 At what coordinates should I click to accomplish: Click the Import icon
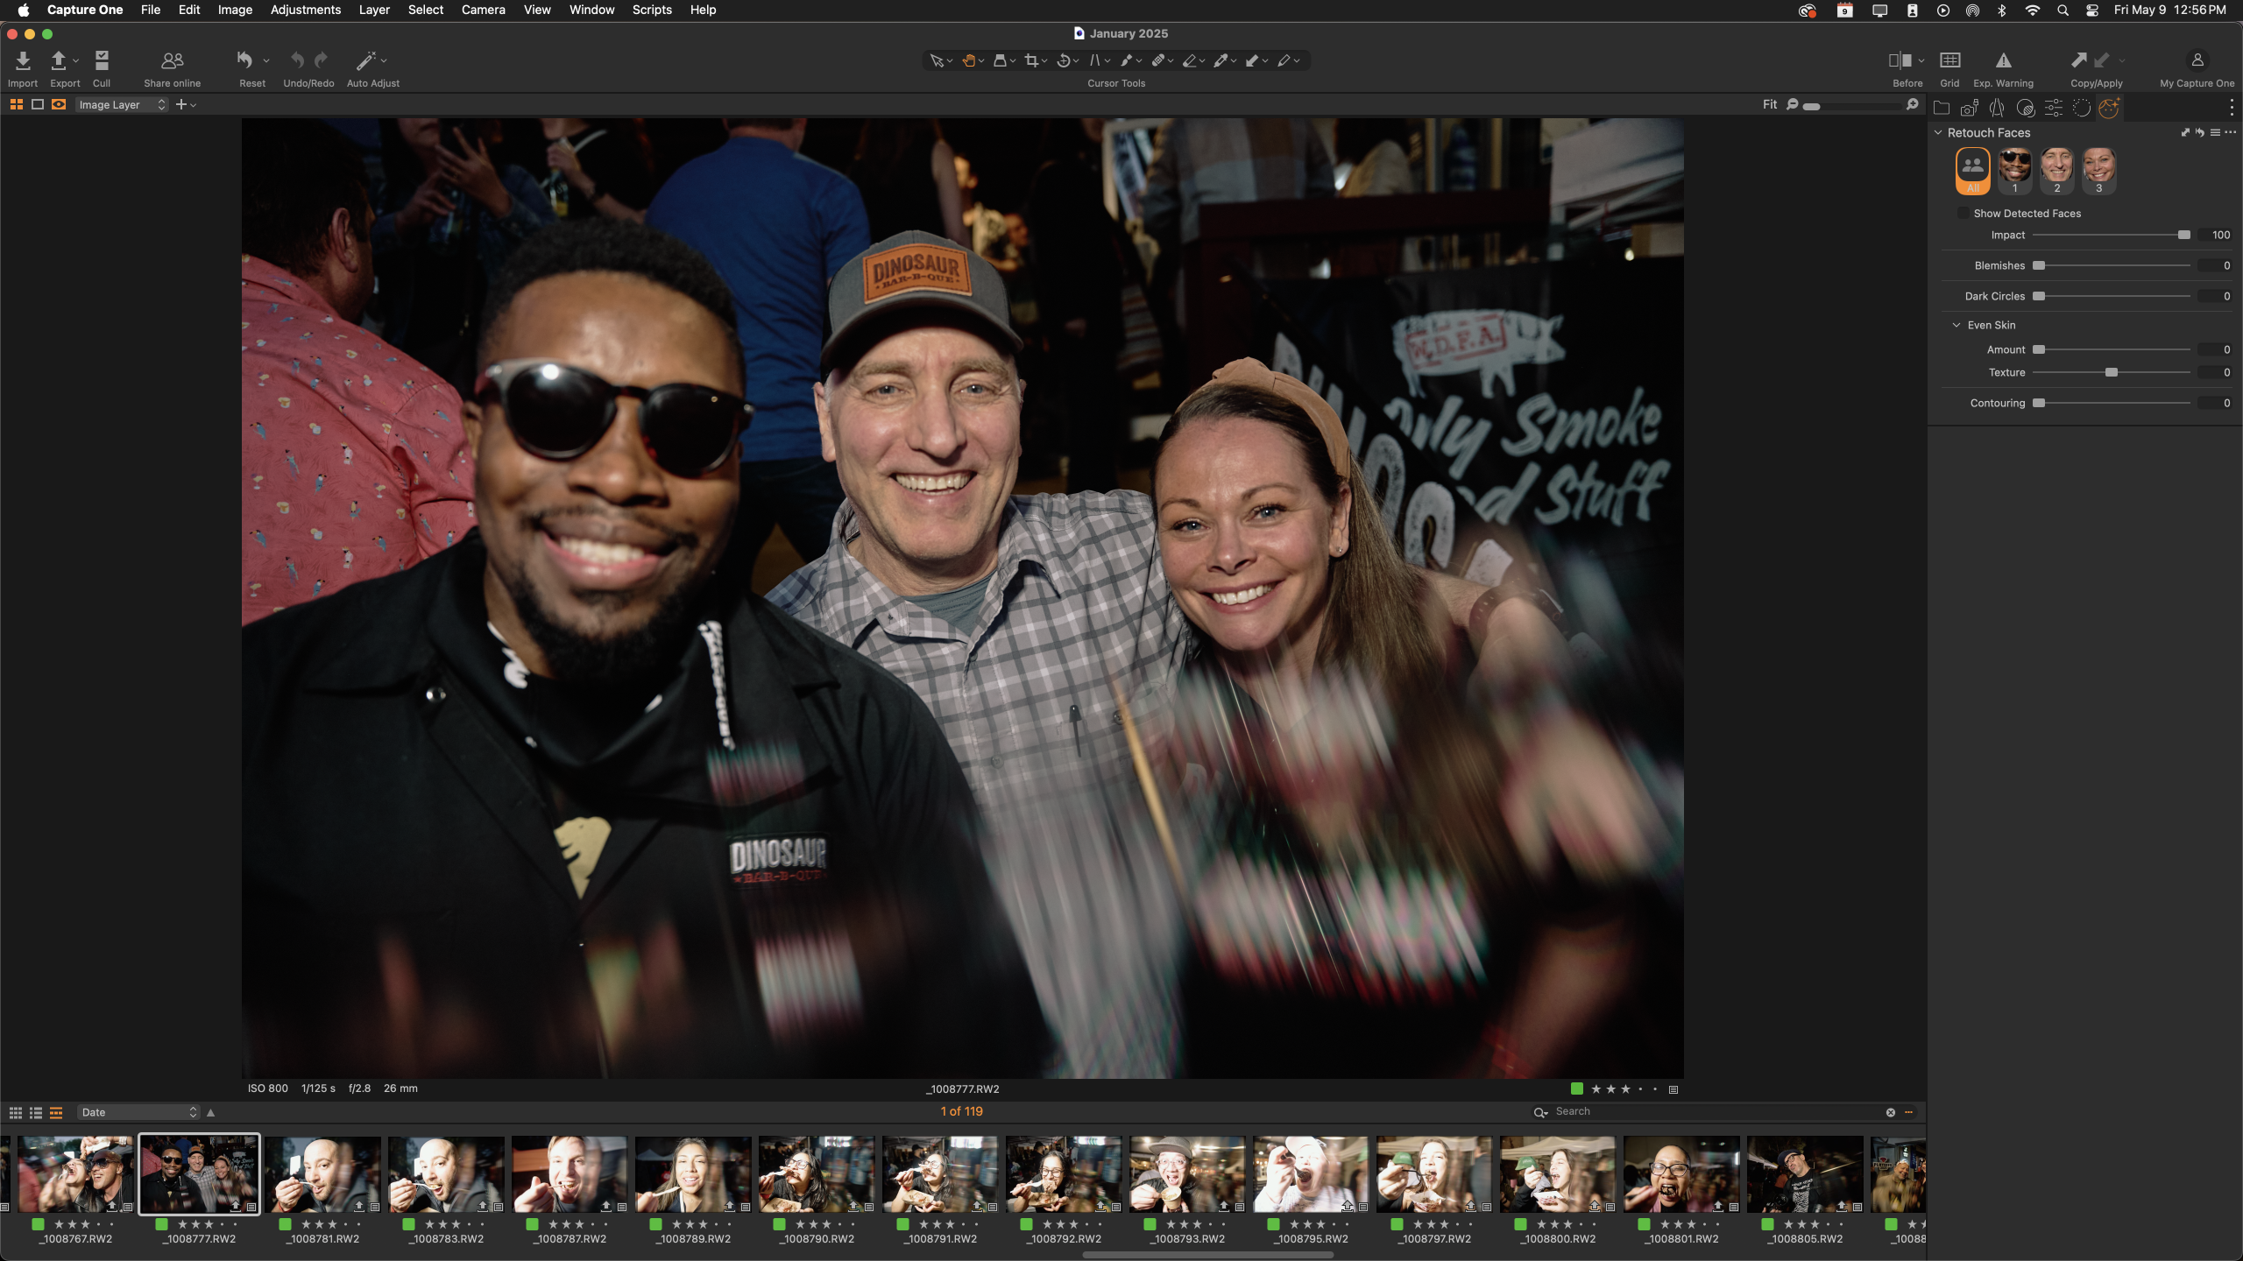22,61
